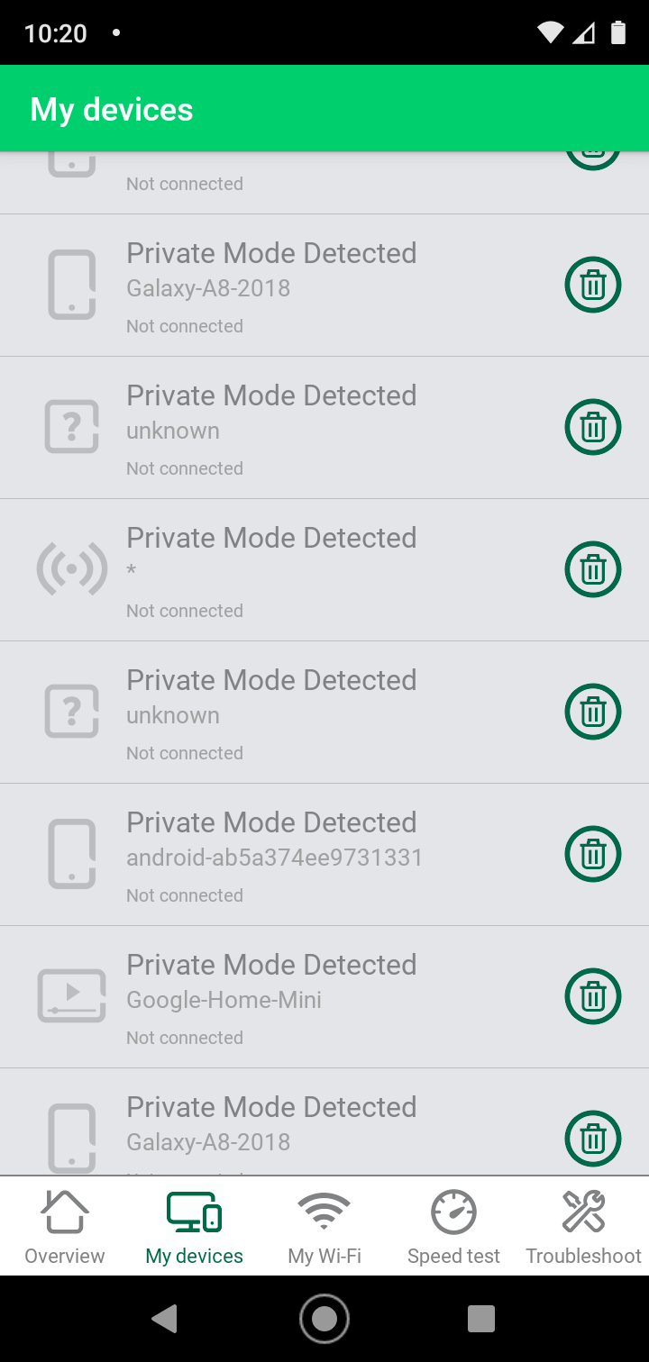Open the Google-Home-Mini list entry
The width and height of the screenshot is (649, 1362).
(324, 997)
